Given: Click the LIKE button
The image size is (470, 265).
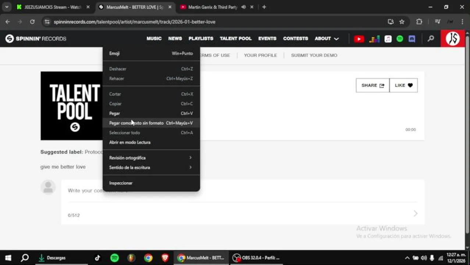Looking at the screenshot, I should [x=403, y=85].
